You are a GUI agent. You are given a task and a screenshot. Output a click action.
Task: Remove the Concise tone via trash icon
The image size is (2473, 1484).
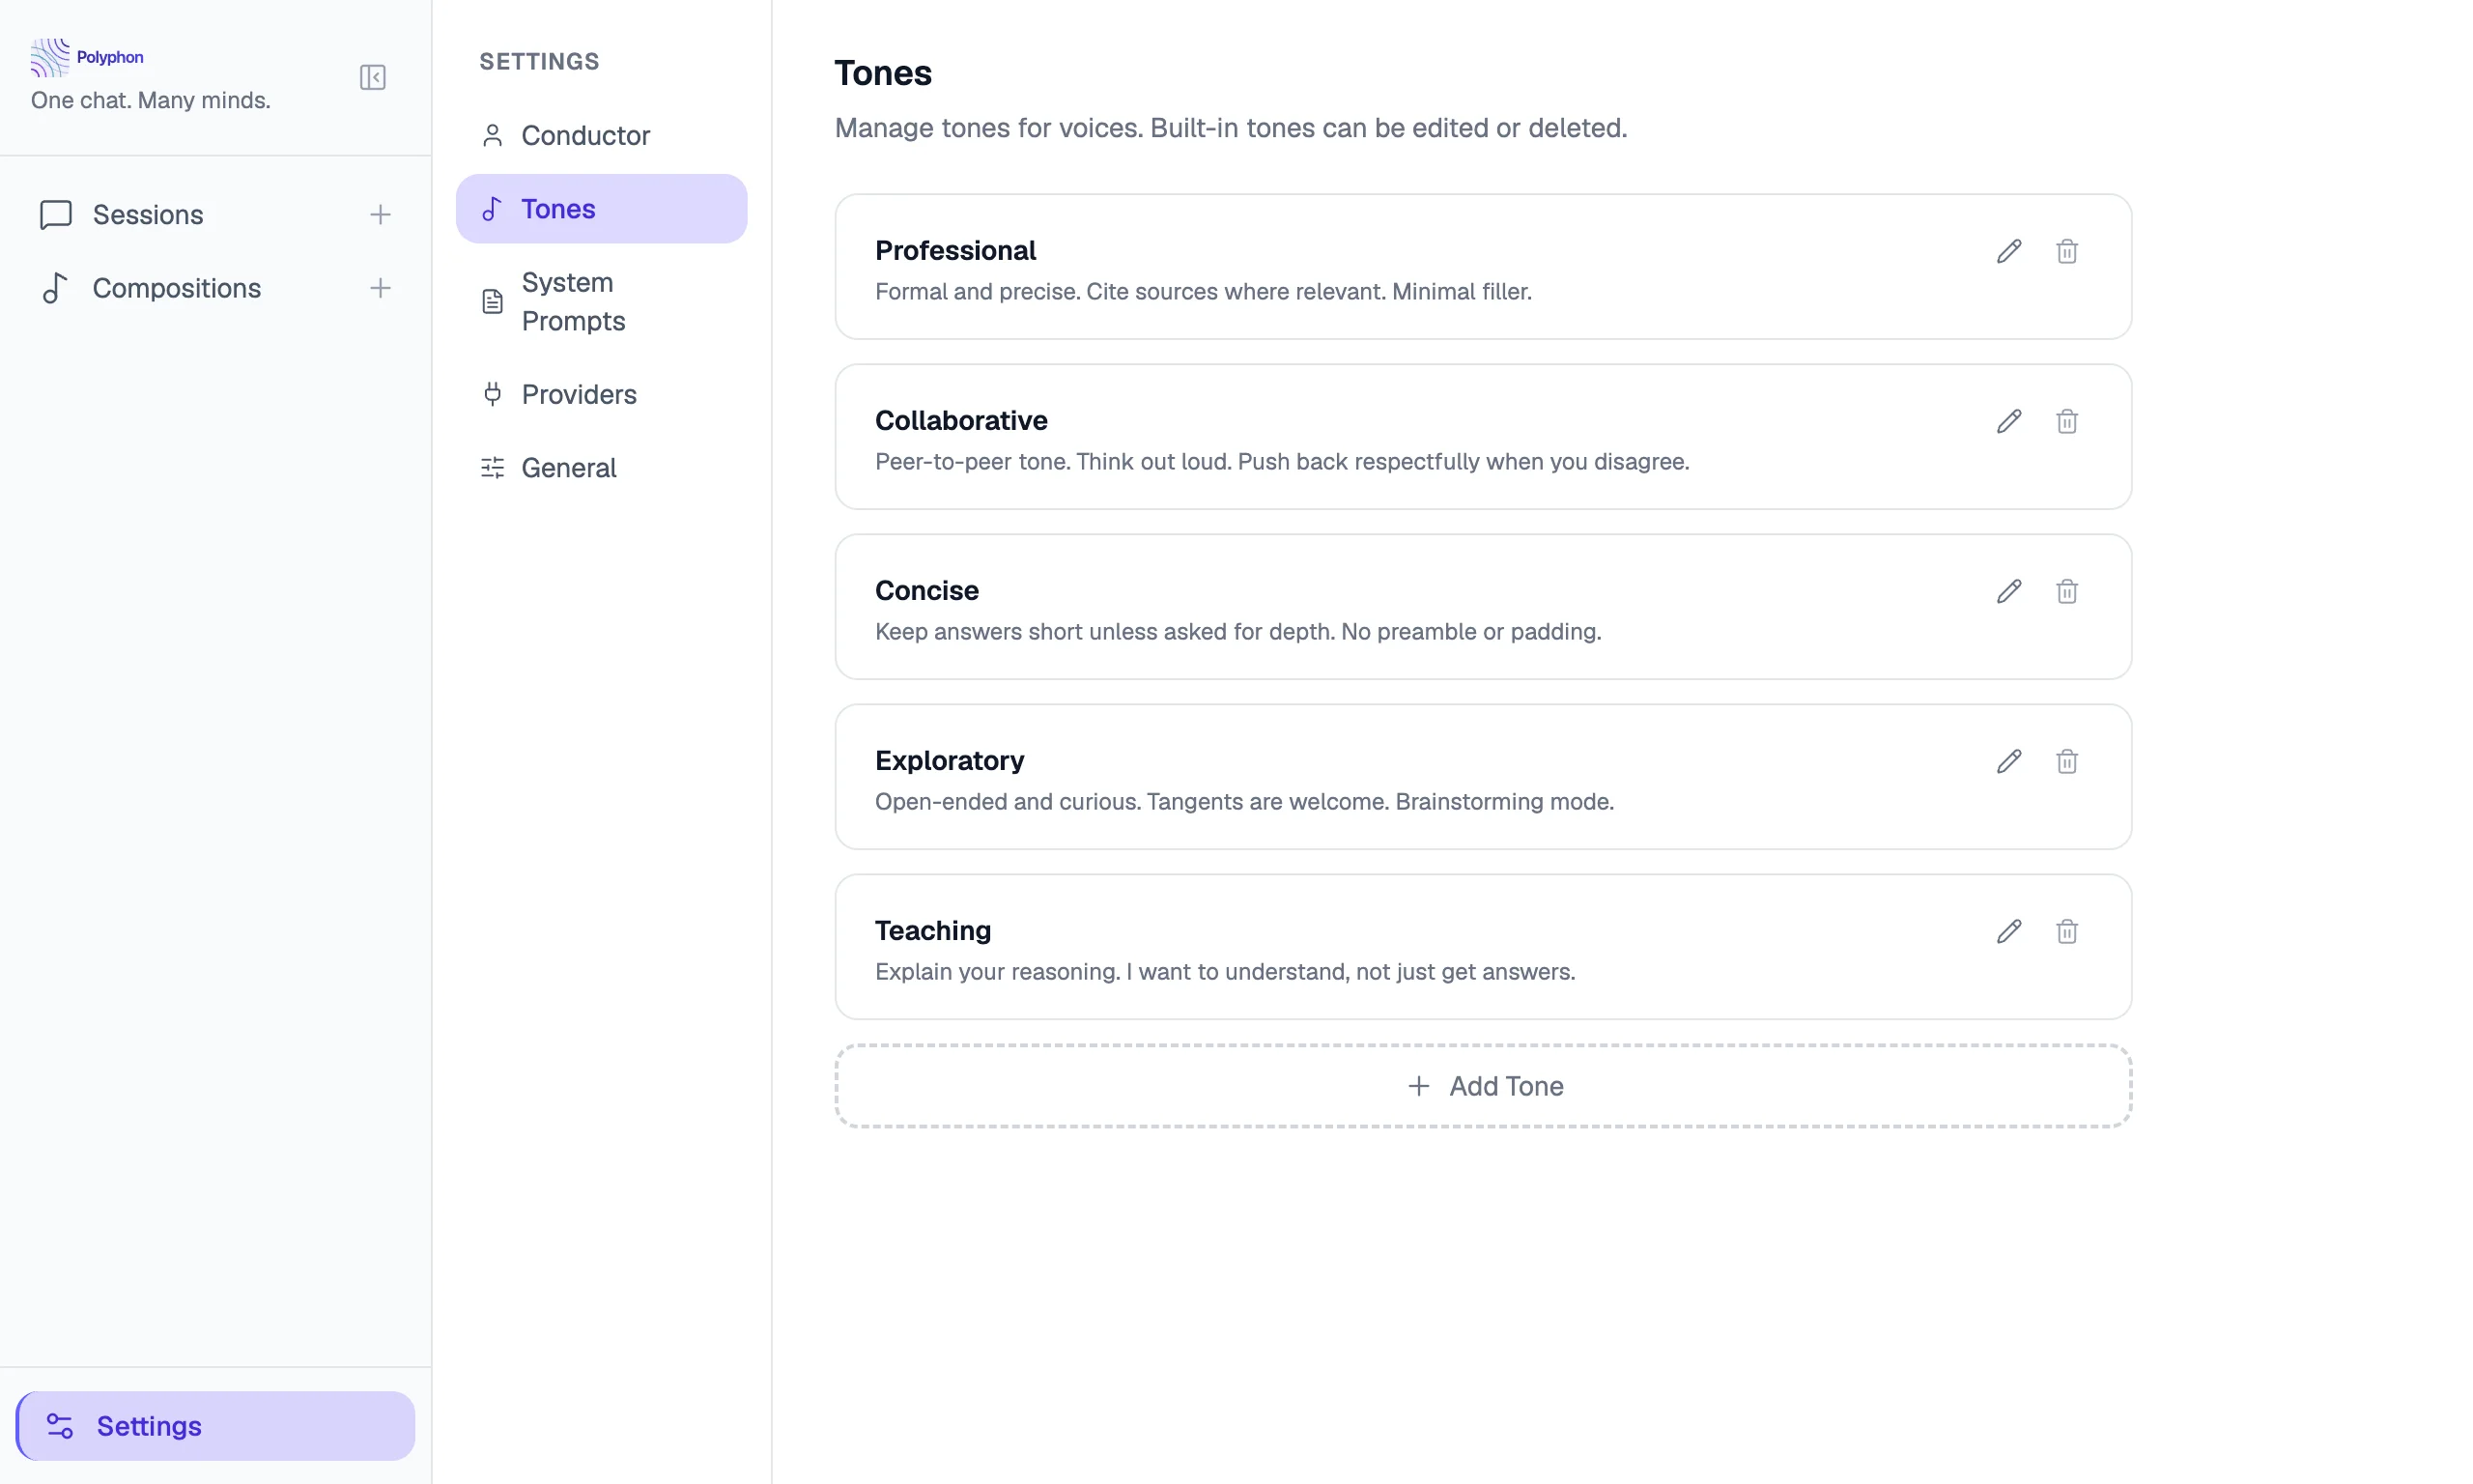(x=2066, y=591)
